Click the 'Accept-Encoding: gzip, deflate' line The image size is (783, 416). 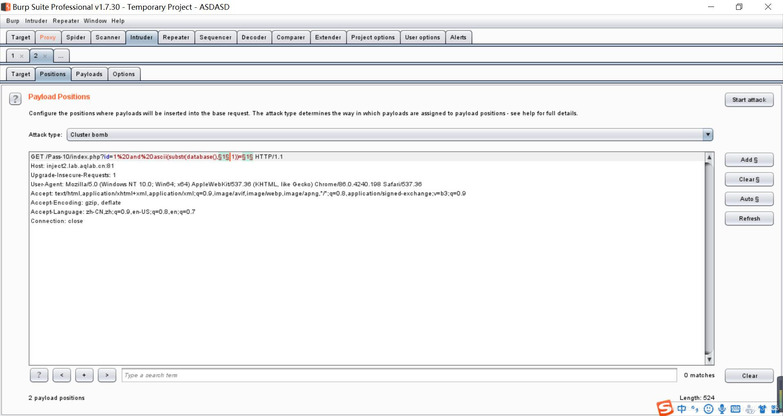pyautogui.click(x=76, y=203)
